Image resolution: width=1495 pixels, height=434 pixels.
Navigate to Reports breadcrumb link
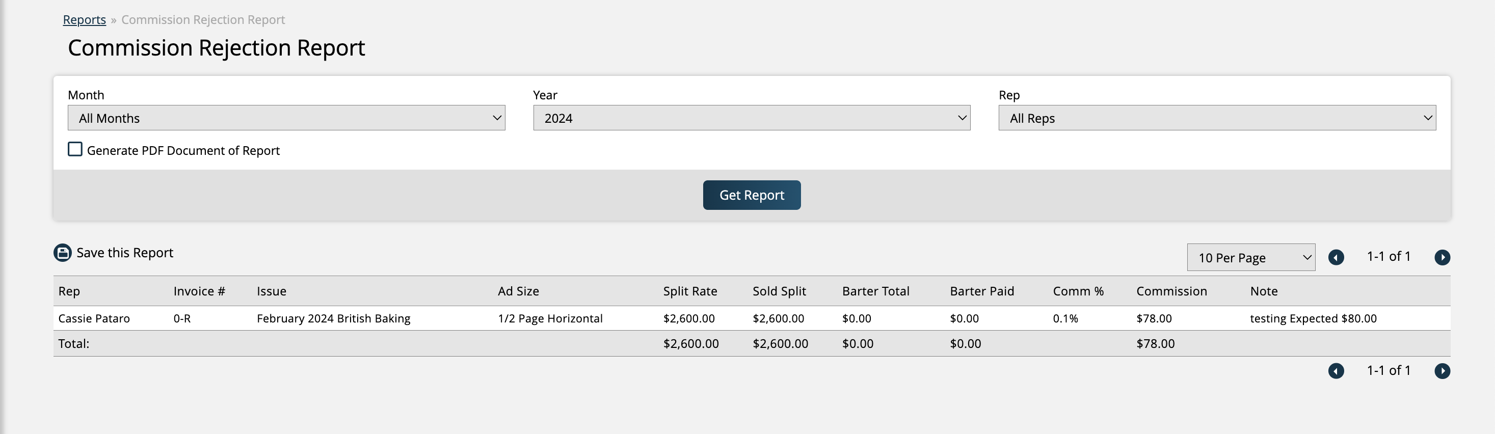[84, 20]
